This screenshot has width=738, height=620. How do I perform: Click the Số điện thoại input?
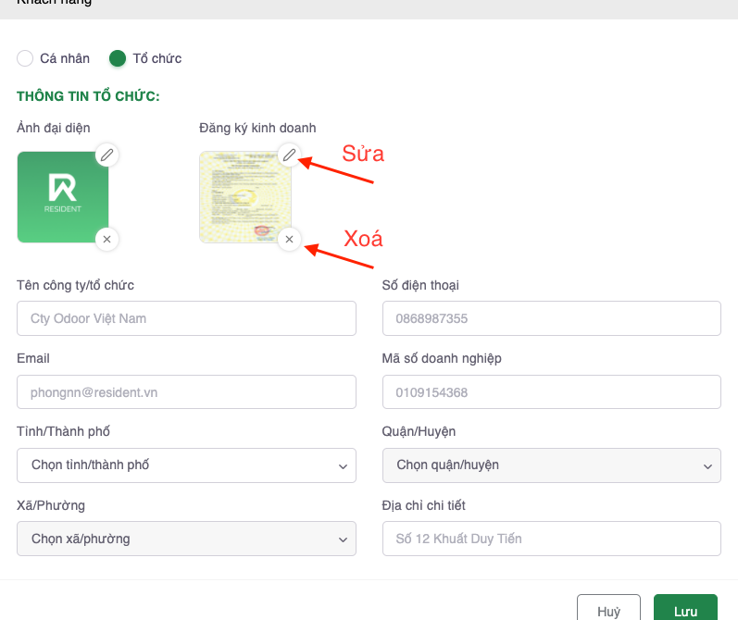pyautogui.click(x=551, y=318)
